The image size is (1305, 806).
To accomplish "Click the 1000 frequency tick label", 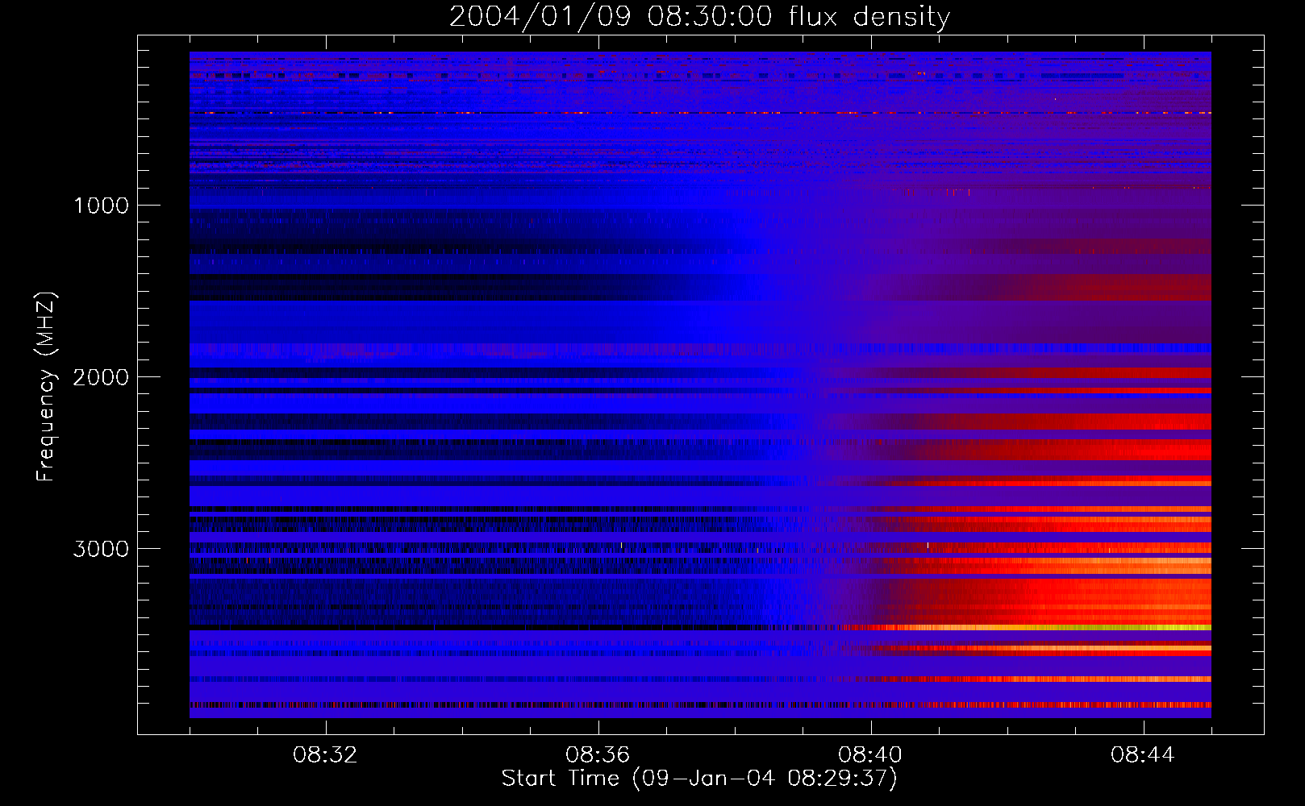I will pyautogui.click(x=101, y=206).
